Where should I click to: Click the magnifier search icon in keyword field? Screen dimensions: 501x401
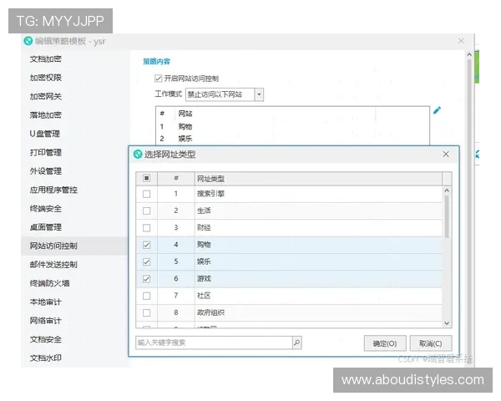click(296, 343)
